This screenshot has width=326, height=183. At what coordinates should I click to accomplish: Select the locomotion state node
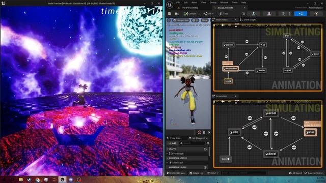(230, 69)
